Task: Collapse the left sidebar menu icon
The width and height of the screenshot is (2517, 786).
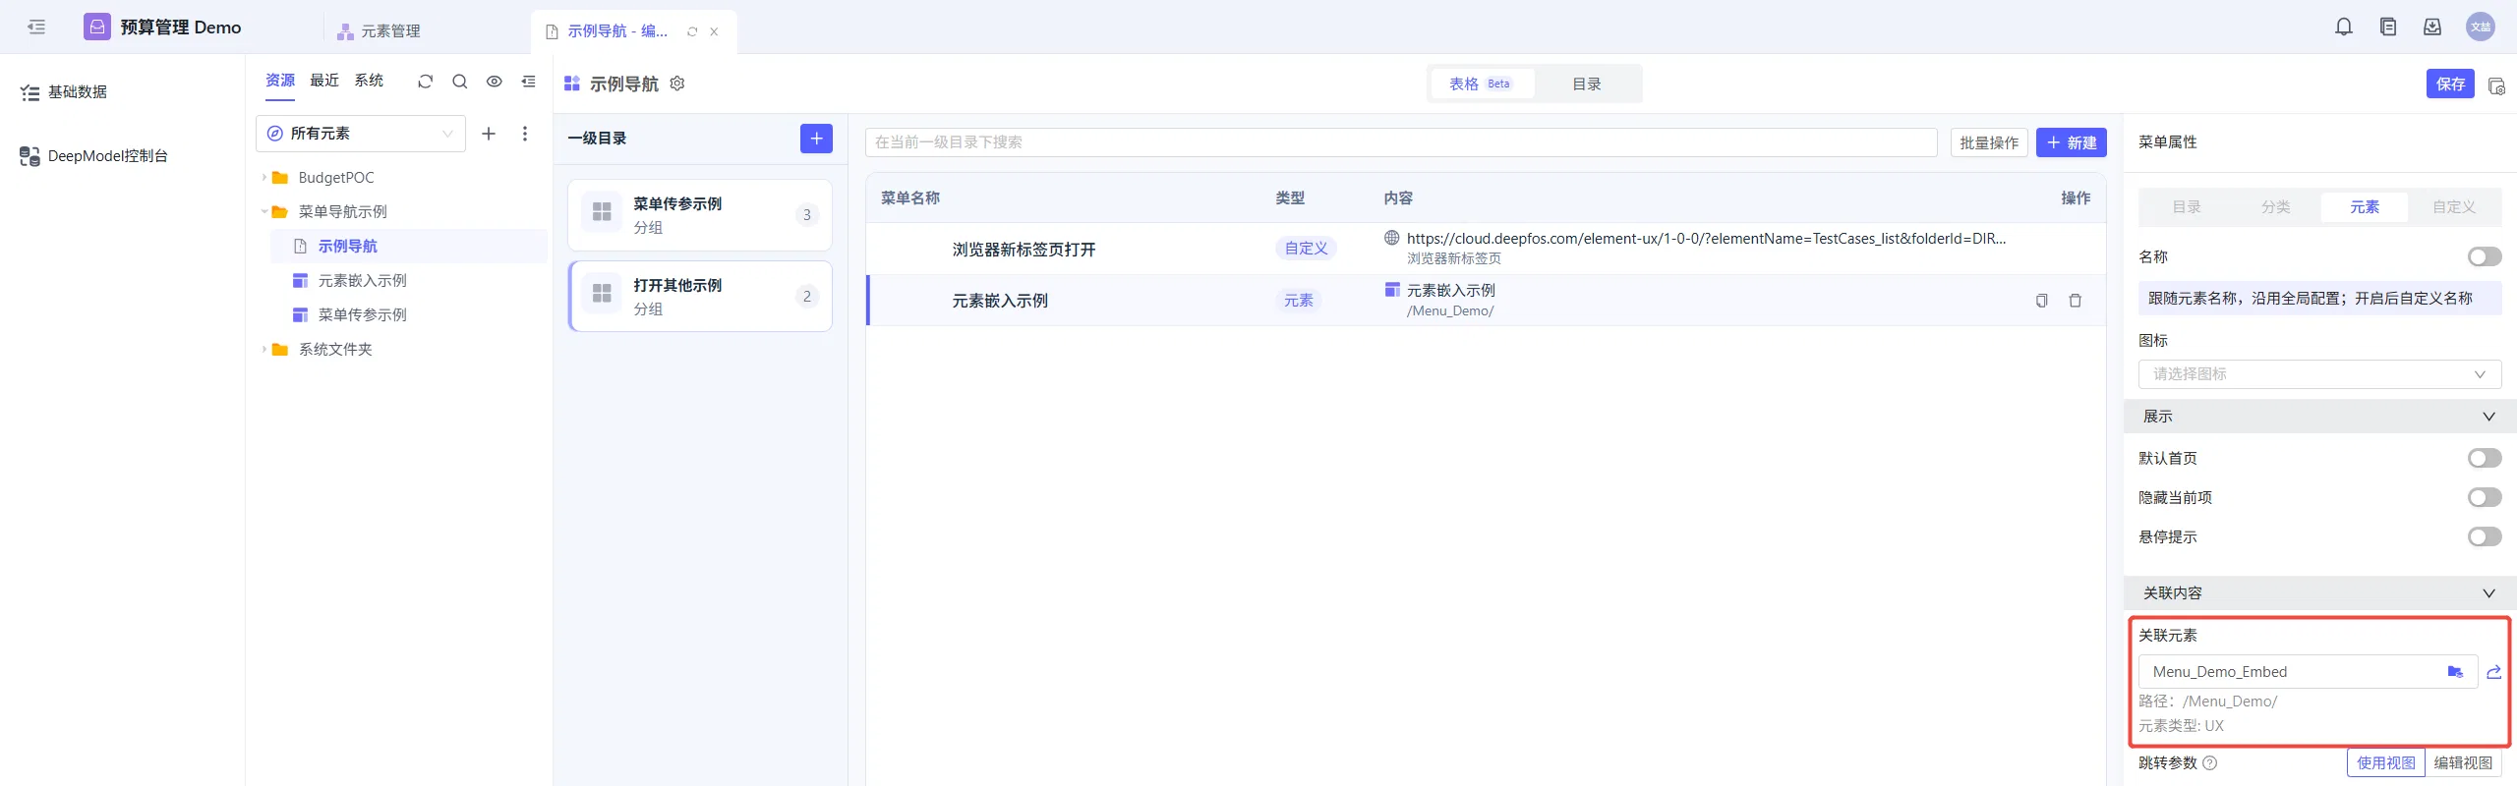Action: tap(36, 27)
